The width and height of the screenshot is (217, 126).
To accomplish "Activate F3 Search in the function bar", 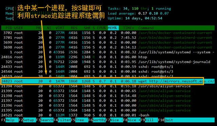I will [x=45, y=120].
